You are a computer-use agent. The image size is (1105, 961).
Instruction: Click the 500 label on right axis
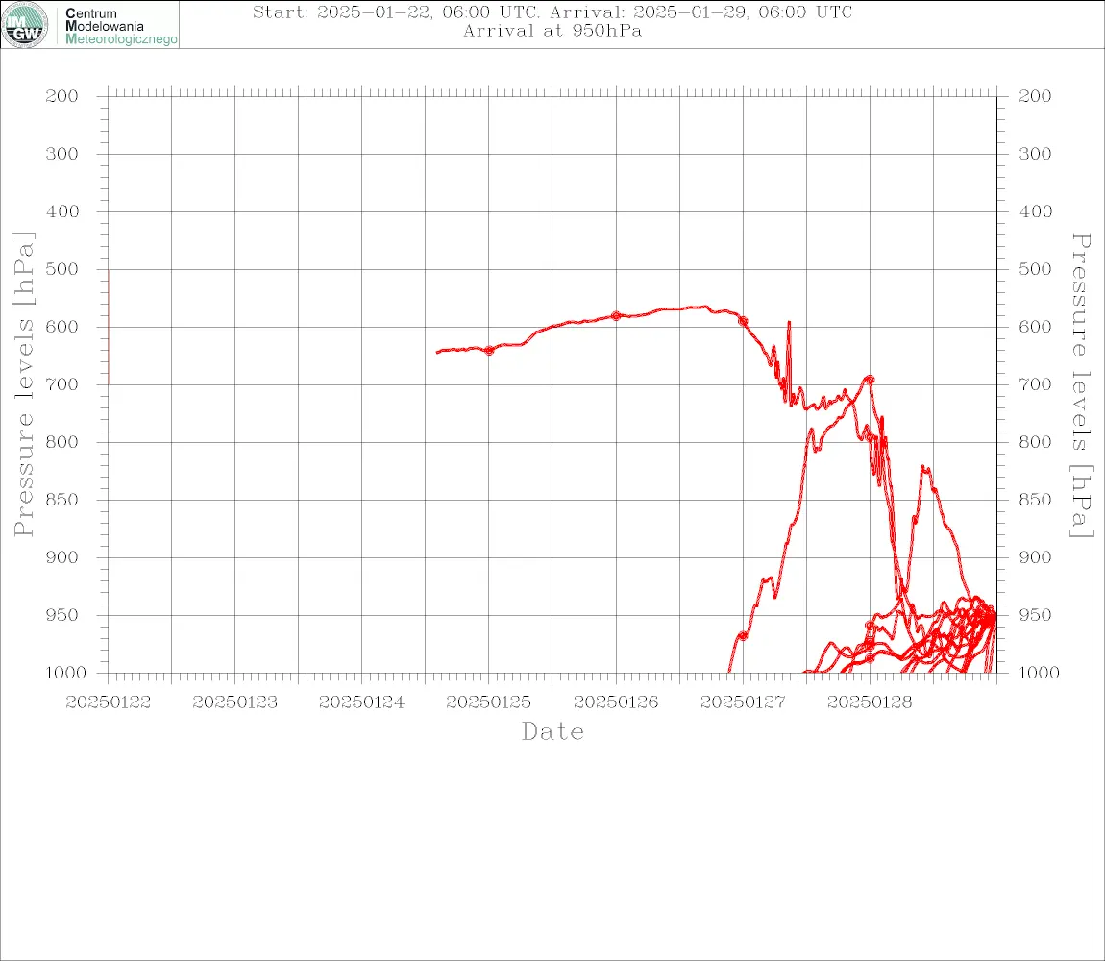(x=1035, y=269)
